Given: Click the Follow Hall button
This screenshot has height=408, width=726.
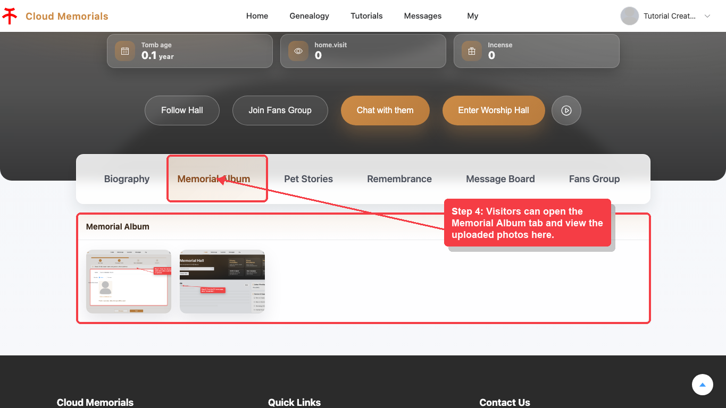Looking at the screenshot, I should pos(182,110).
